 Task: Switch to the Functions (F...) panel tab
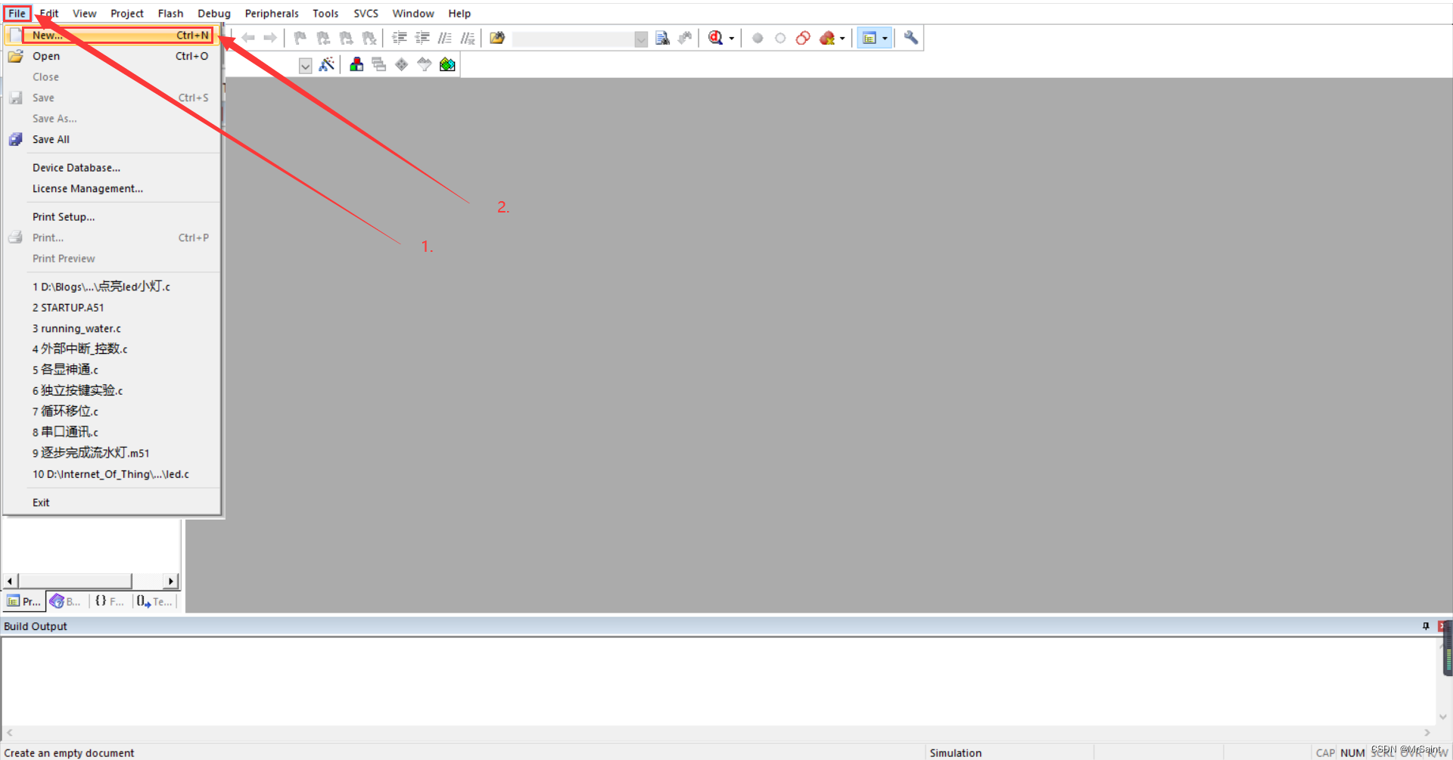click(110, 601)
